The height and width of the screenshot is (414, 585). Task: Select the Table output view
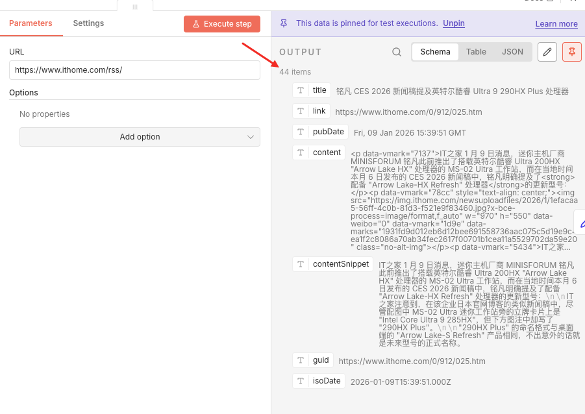click(x=476, y=52)
